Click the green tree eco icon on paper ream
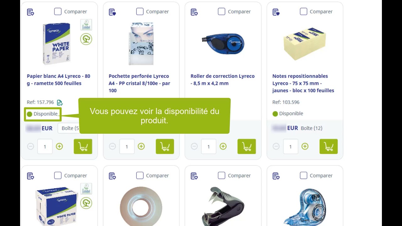 [86, 39]
